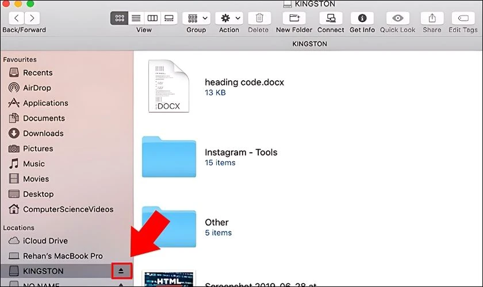Switch to icon view

[x=120, y=18]
